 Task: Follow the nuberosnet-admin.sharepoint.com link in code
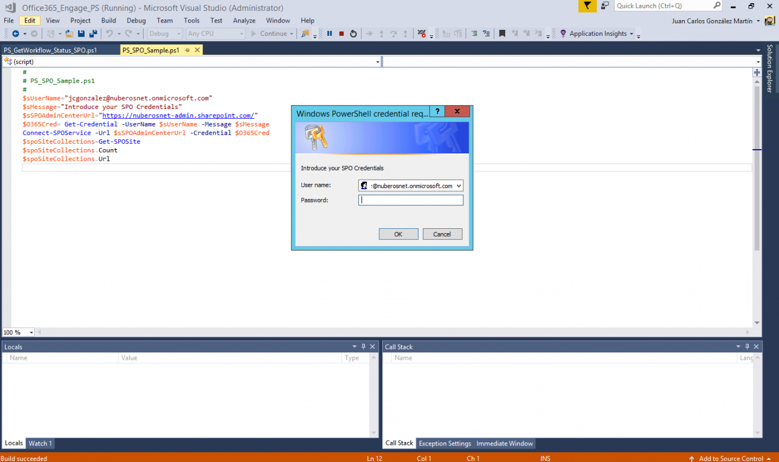178,115
